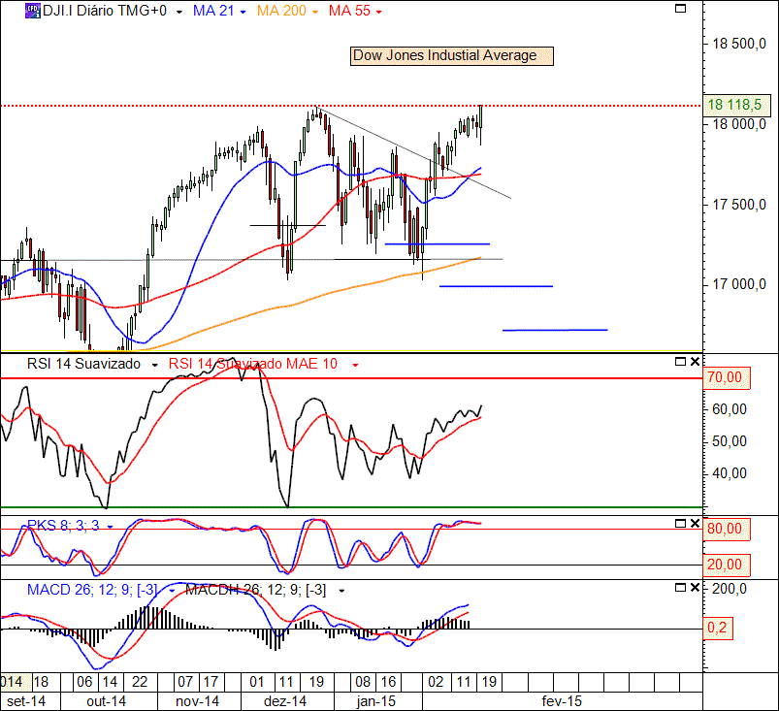Maximize the PKS stochastic panel

click(681, 523)
